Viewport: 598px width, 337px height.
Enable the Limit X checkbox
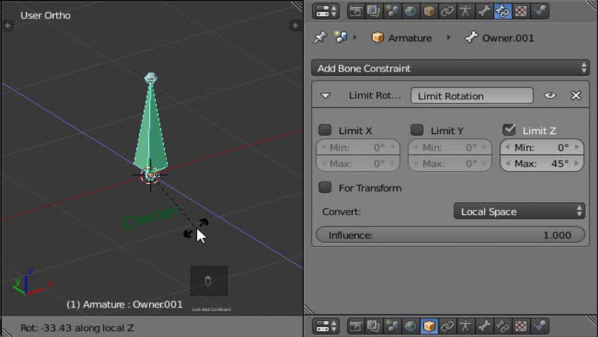tap(325, 130)
